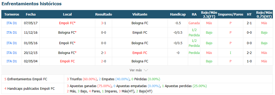
Task: Select Bologna FC visitor in the 07/05/17 row
Action: [140, 23]
